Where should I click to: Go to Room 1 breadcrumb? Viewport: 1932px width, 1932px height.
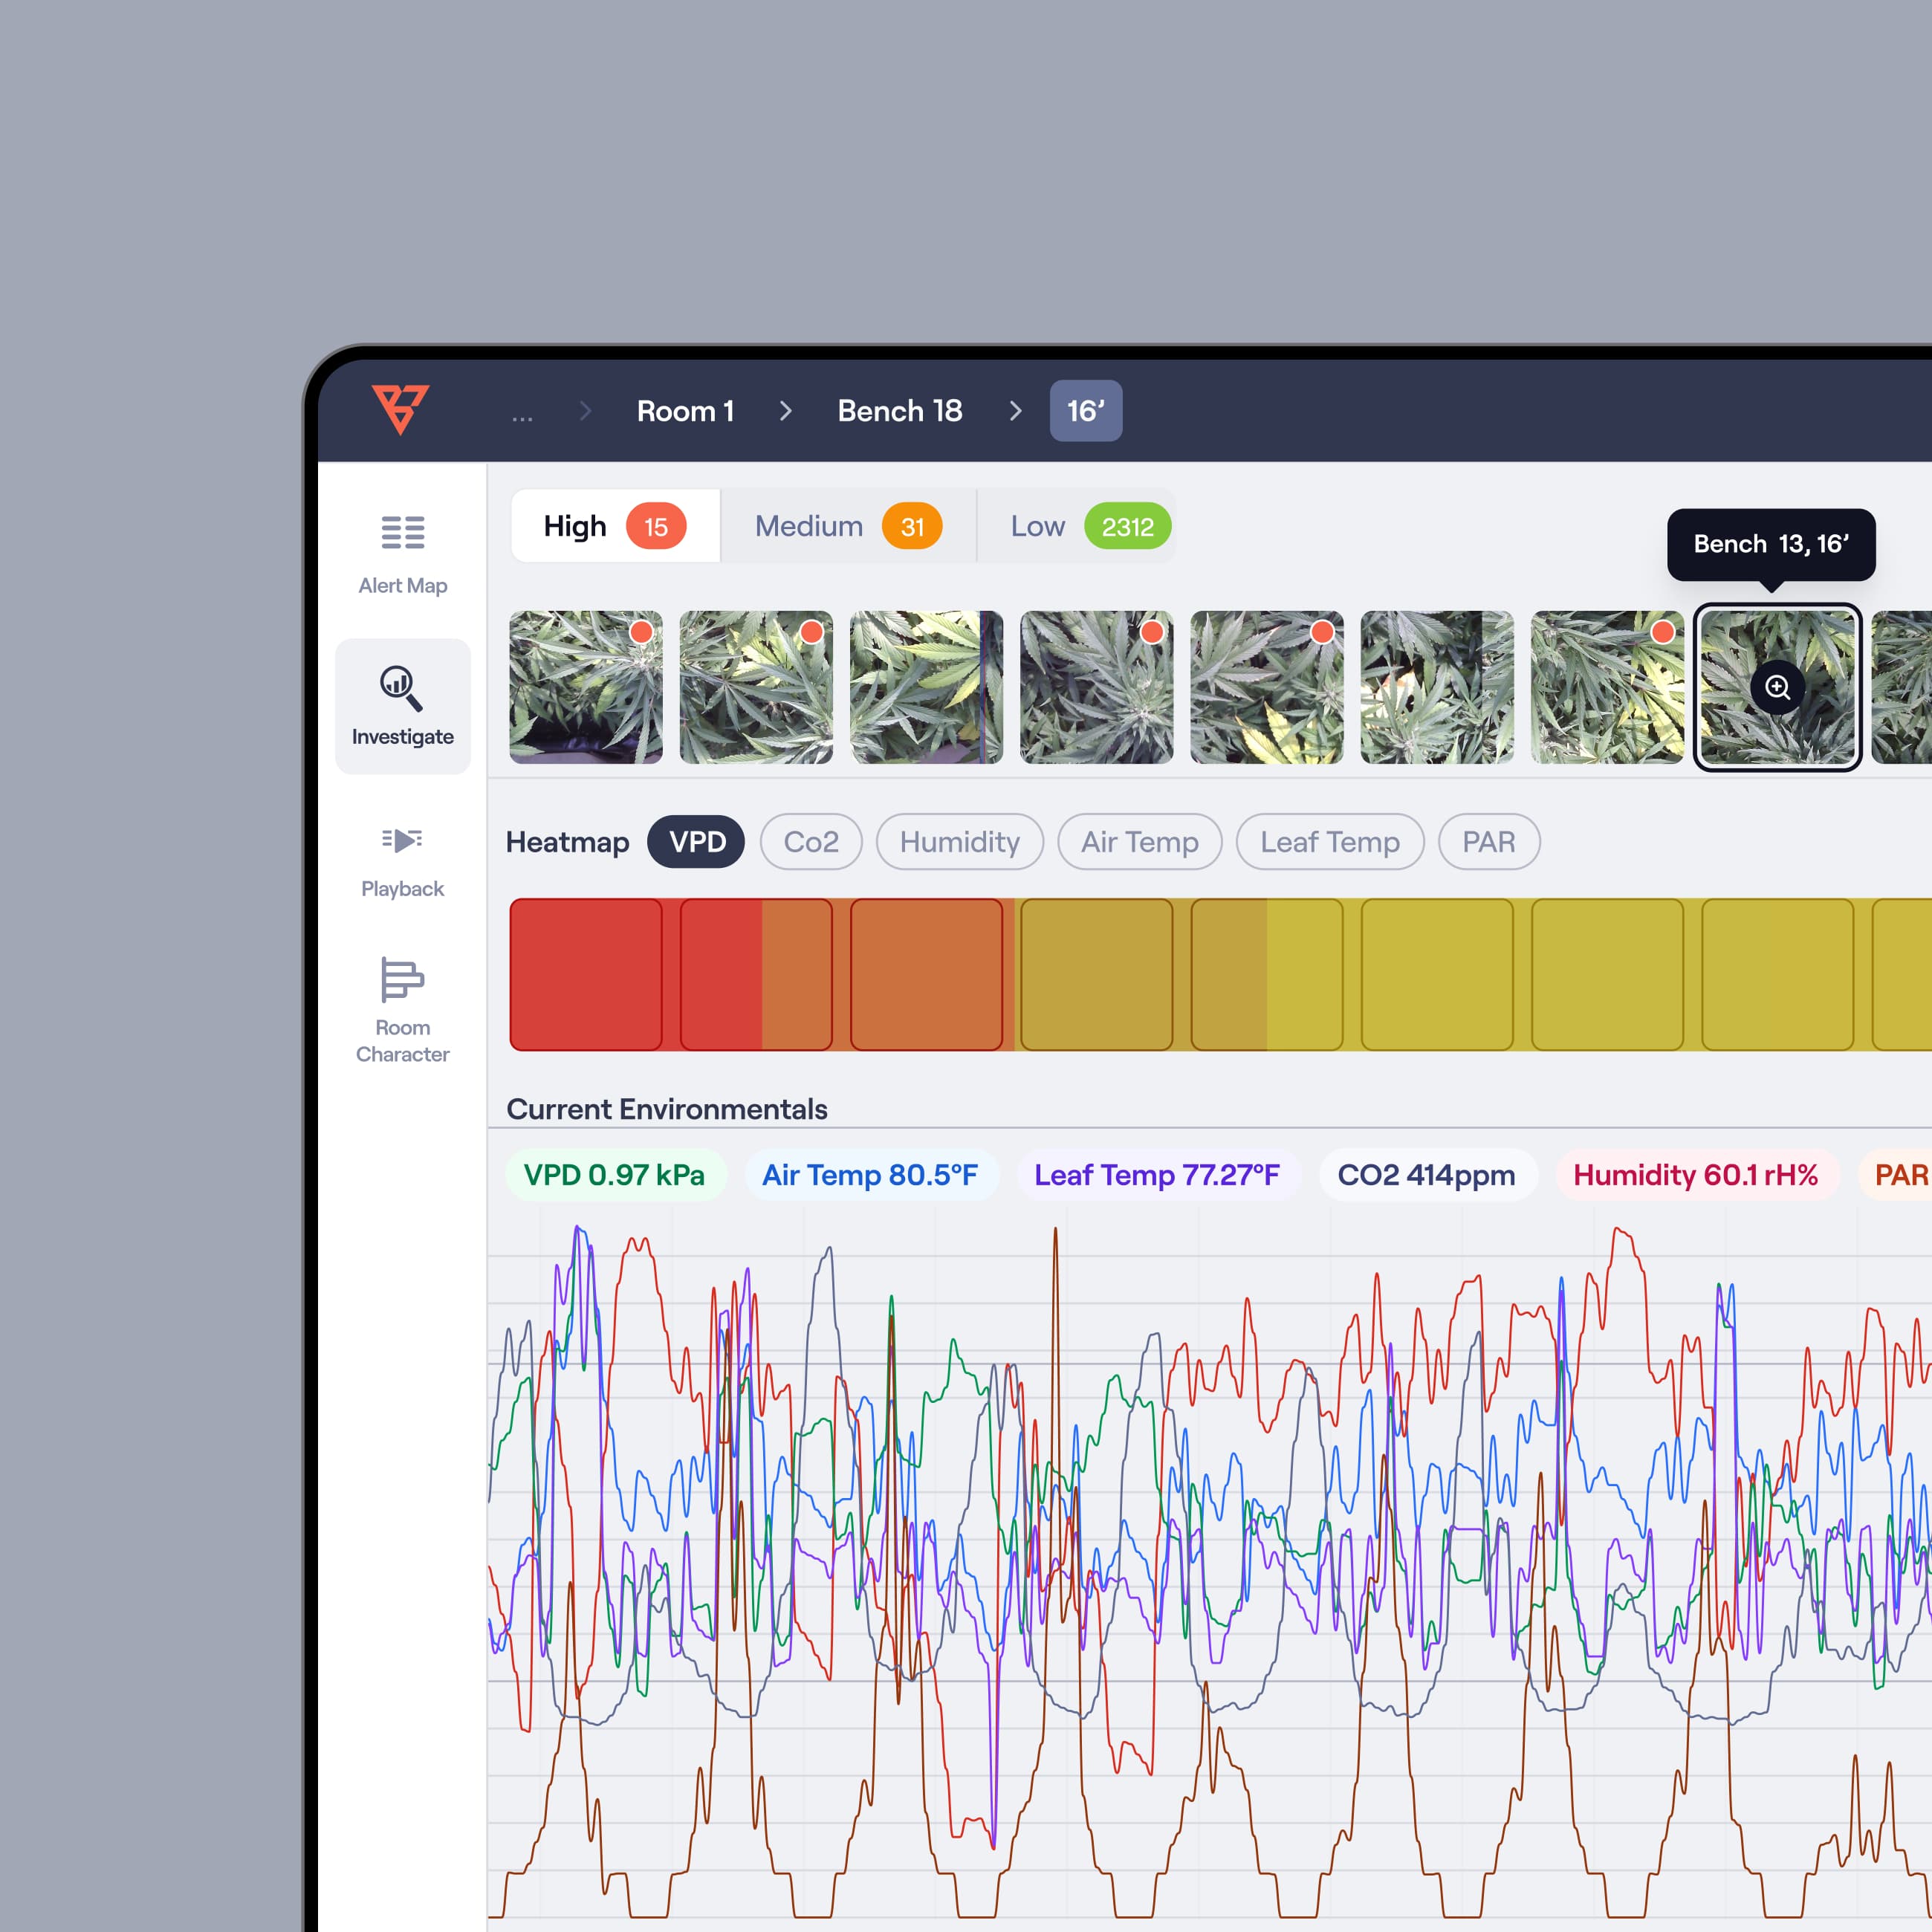point(686,411)
